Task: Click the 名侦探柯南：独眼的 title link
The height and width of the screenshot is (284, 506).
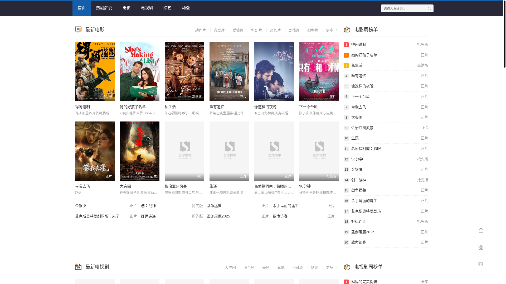Action: 273,186
